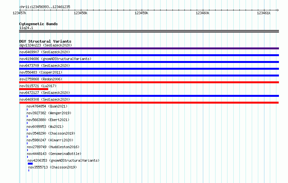Click the blue bar under nsv6473709
This screenshot has width=288, height=183.
[149, 69]
